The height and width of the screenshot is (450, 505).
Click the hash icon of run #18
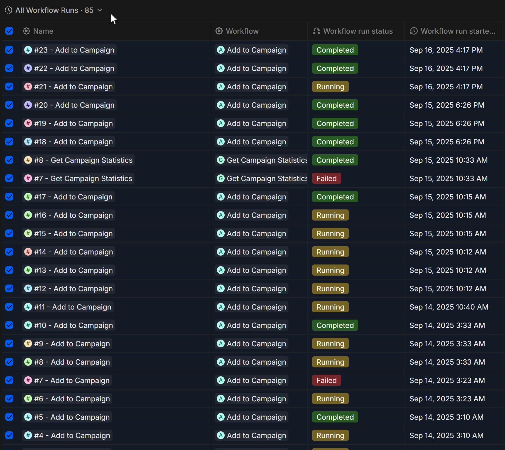[x=28, y=142]
